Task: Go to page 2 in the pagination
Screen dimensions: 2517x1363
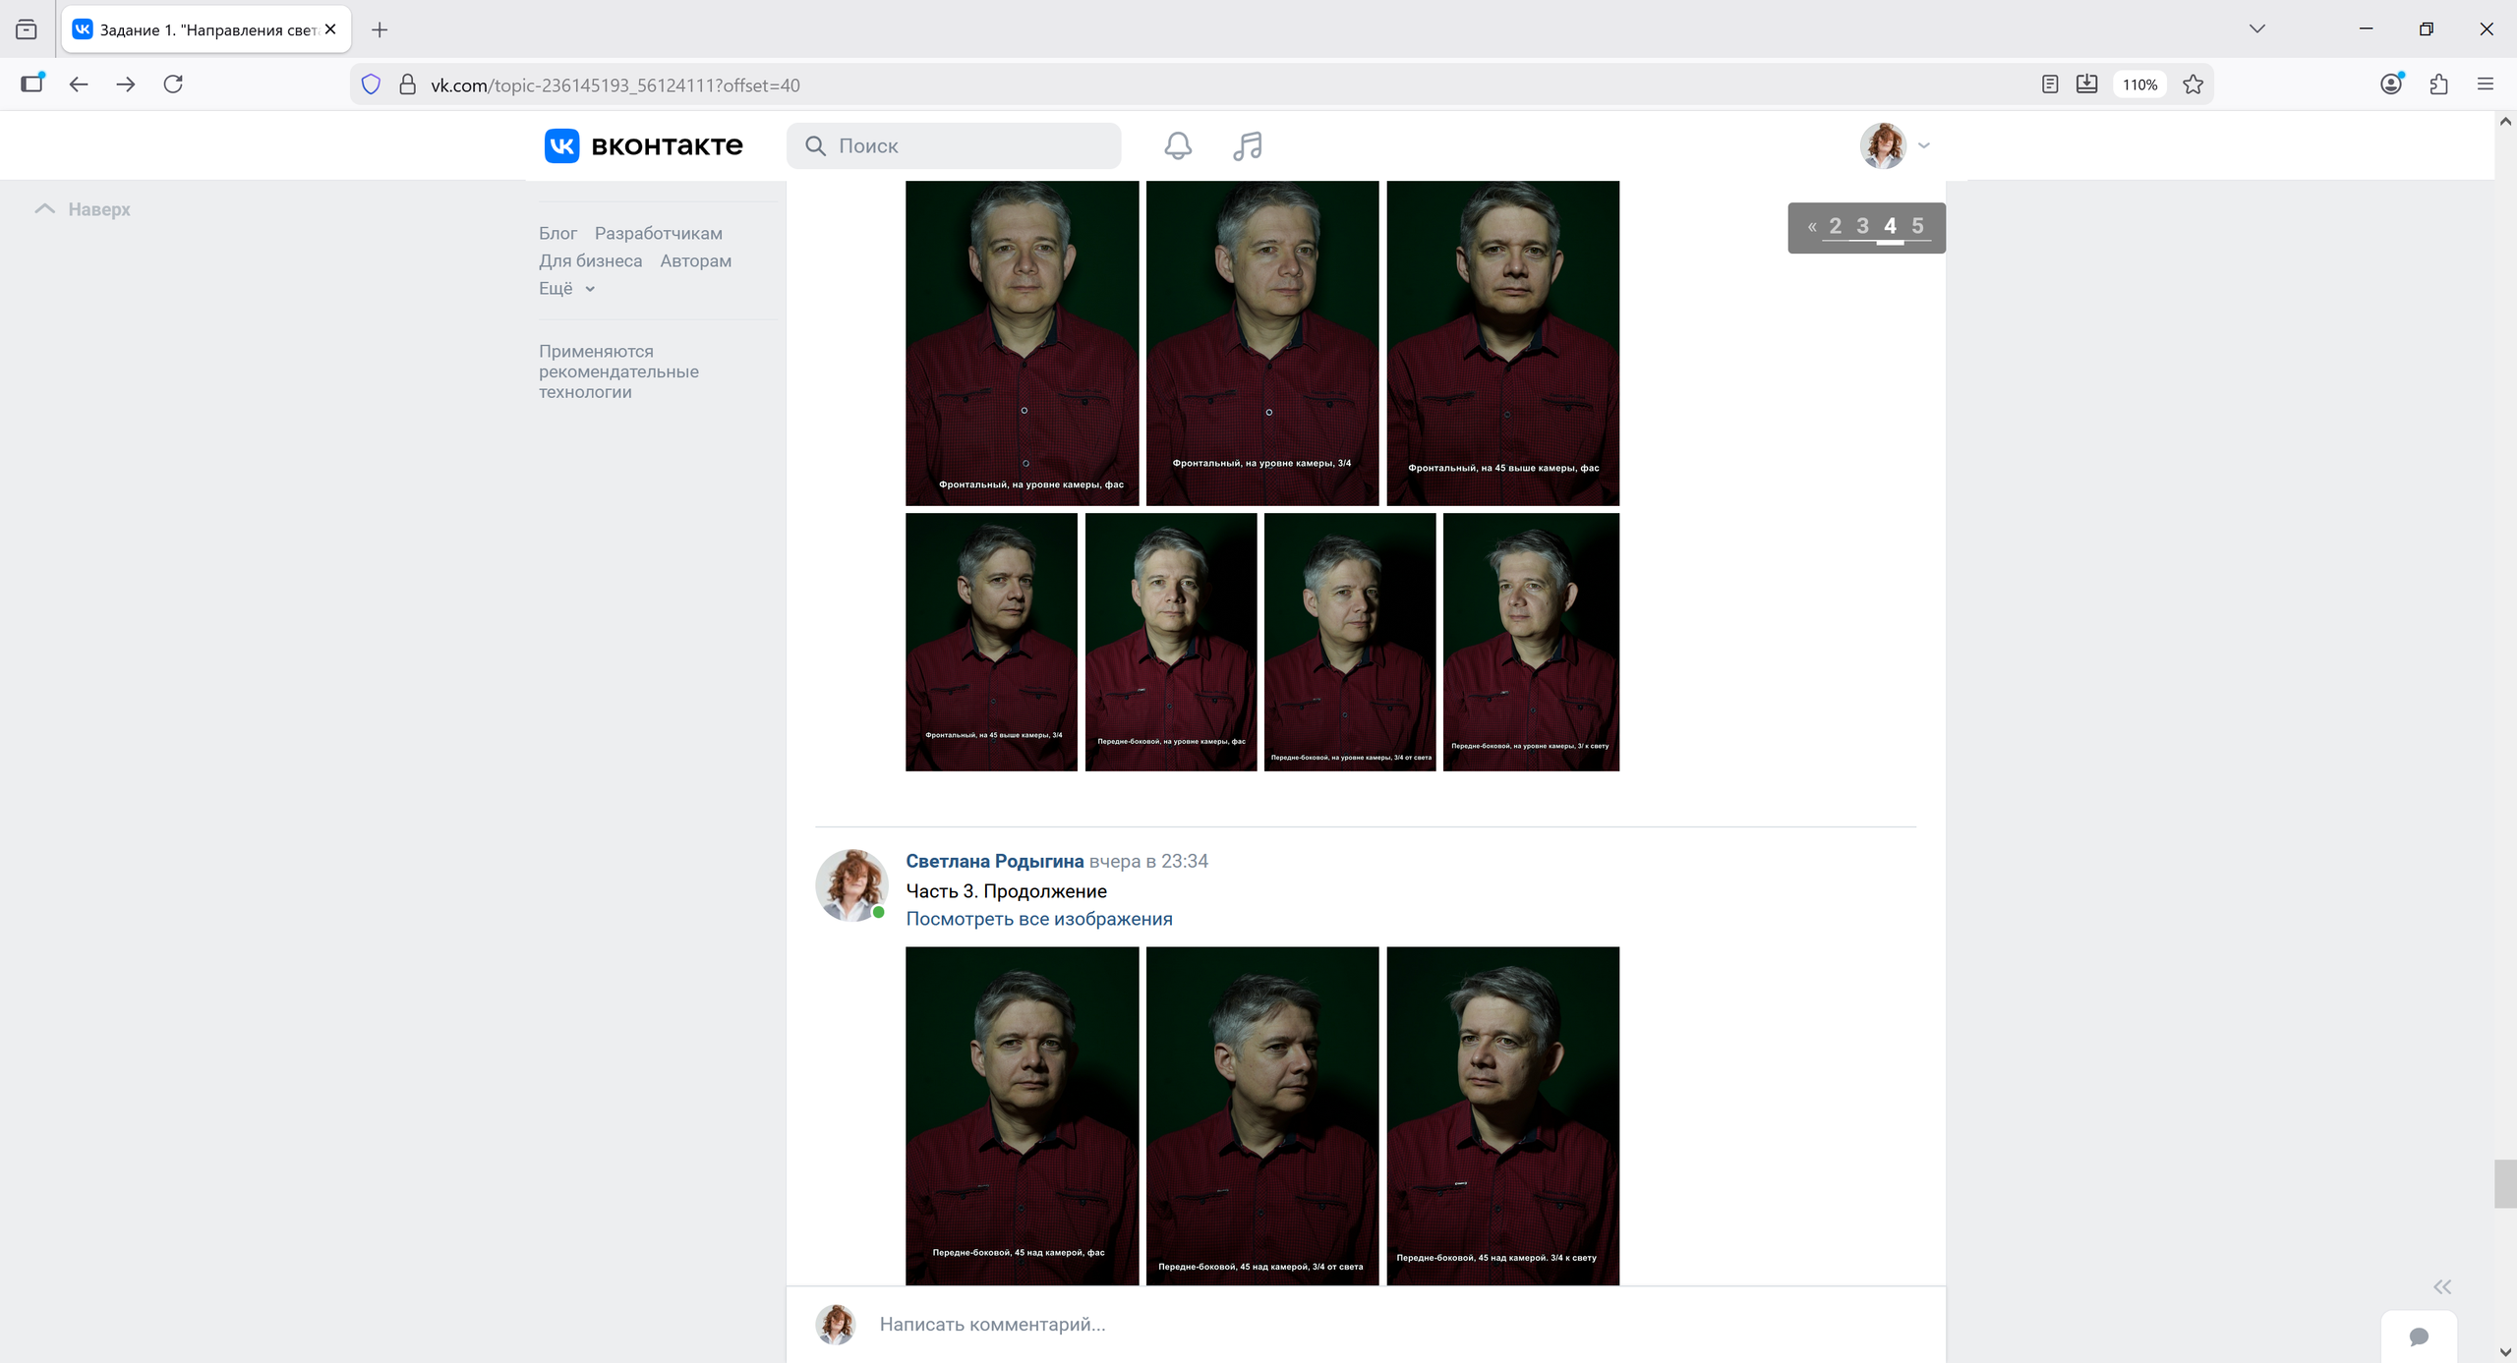Action: [1835, 226]
